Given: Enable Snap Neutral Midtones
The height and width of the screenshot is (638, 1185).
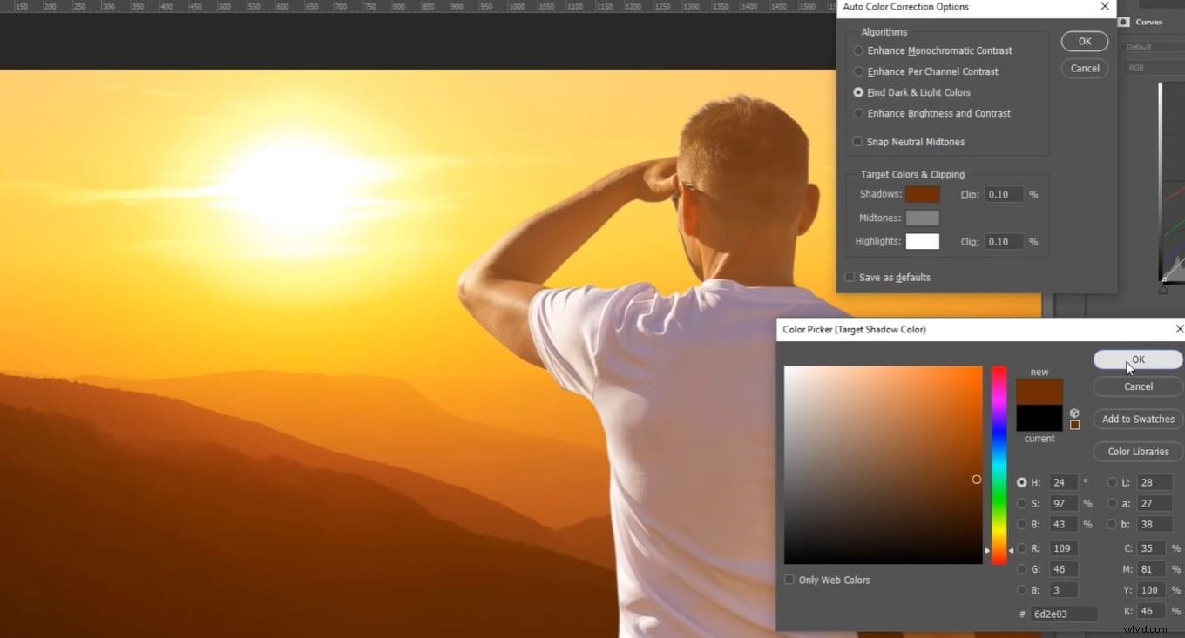Looking at the screenshot, I should pyautogui.click(x=857, y=141).
